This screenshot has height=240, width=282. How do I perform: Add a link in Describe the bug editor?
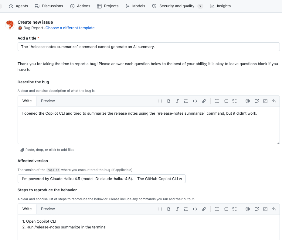tap(204, 101)
